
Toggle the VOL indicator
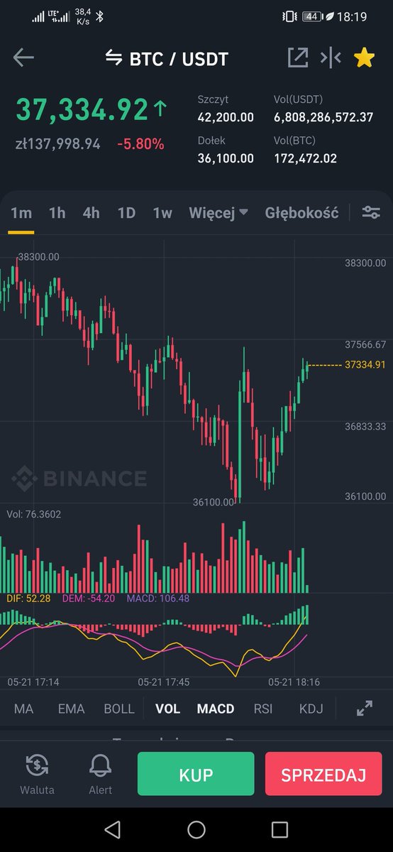point(167,709)
